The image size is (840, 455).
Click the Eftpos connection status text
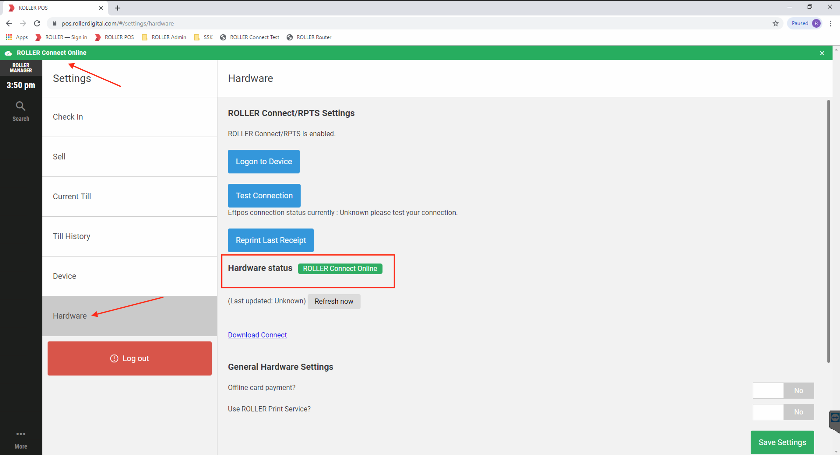click(x=342, y=213)
